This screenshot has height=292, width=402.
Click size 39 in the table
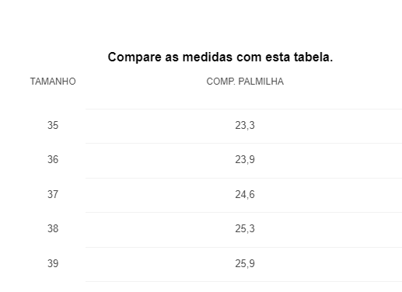pyautogui.click(x=53, y=263)
